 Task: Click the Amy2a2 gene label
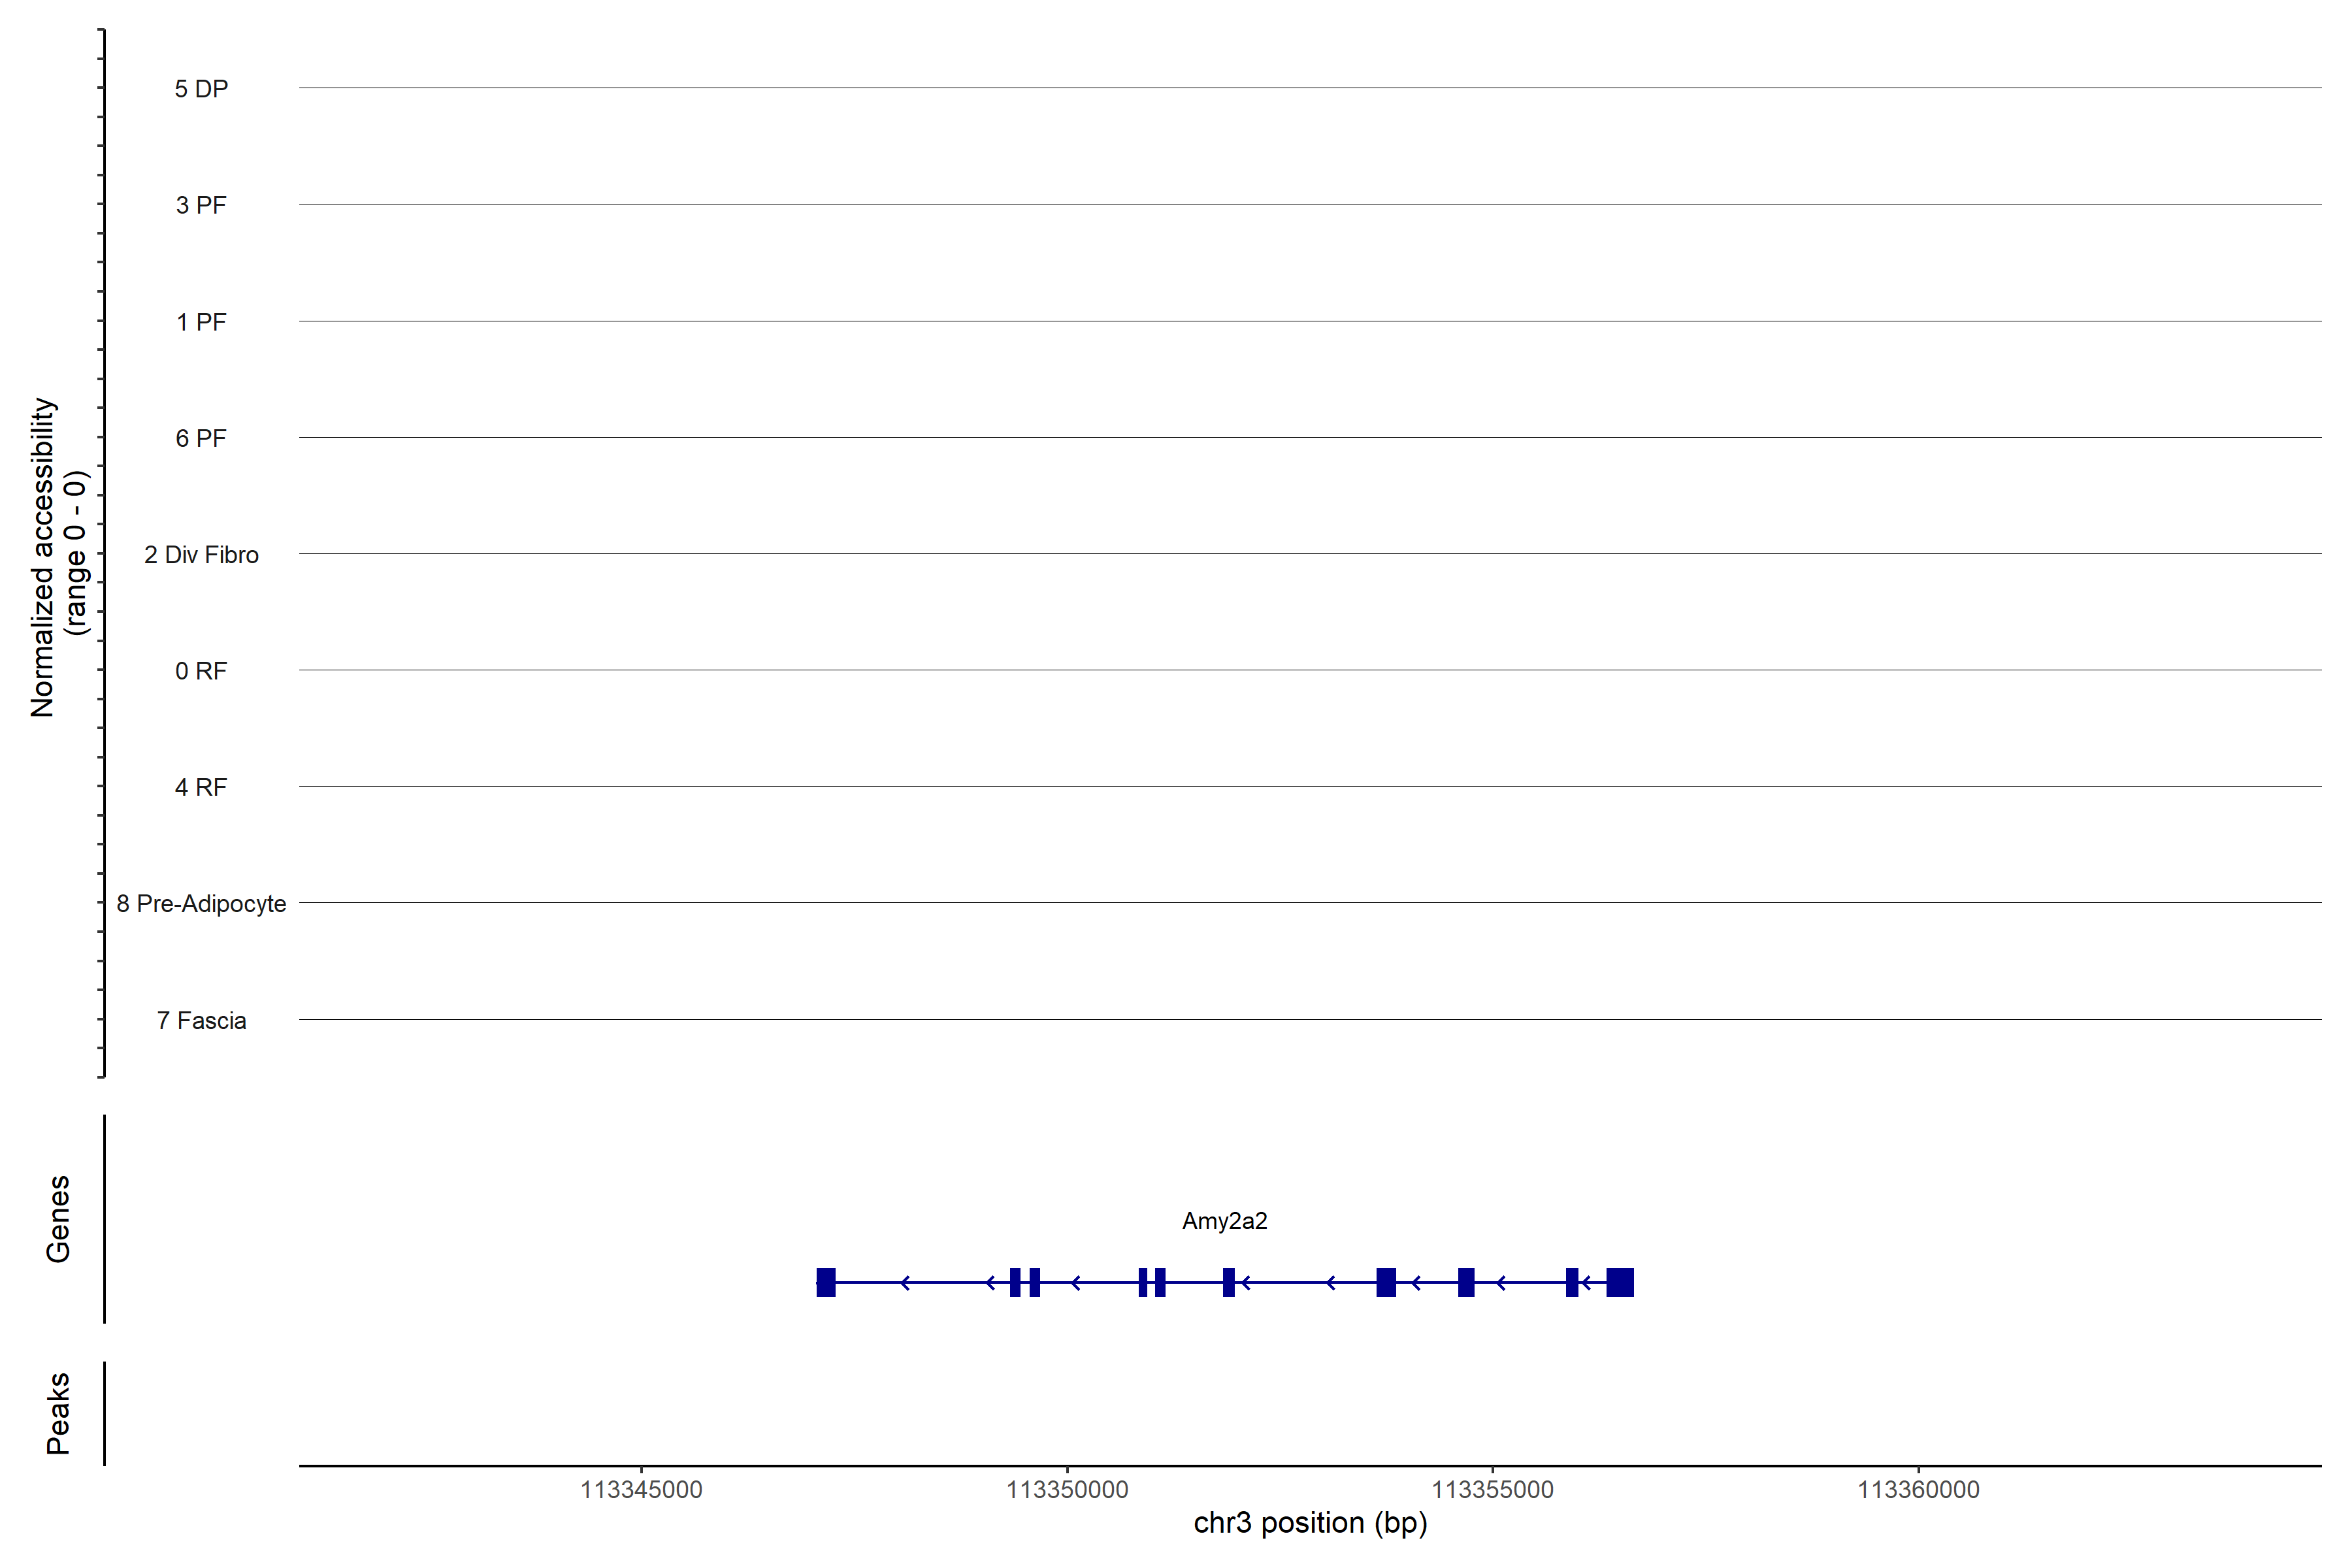[1224, 1221]
